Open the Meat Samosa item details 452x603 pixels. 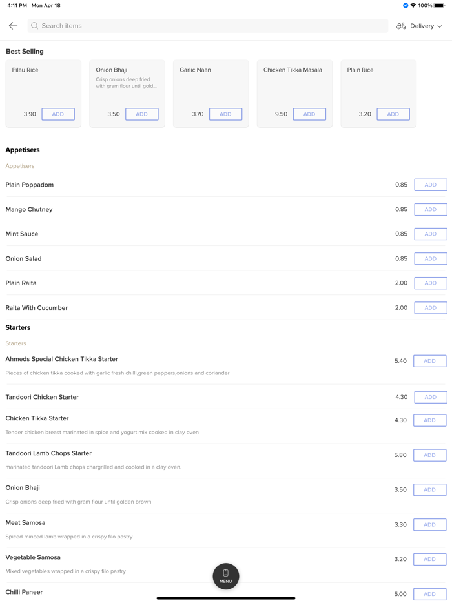pos(26,523)
